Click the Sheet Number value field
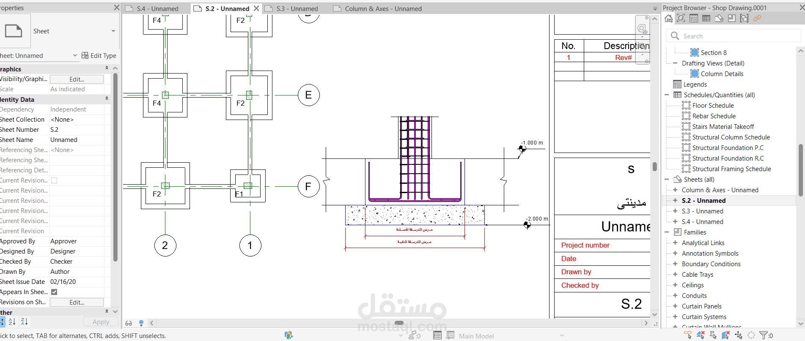 [x=77, y=130]
